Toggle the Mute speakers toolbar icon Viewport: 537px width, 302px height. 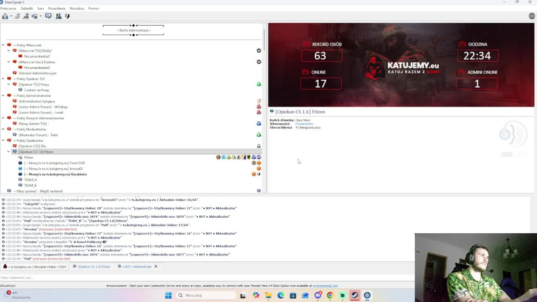click(x=35, y=16)
